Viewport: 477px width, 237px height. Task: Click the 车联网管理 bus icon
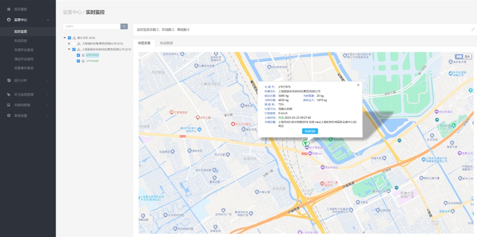9,105
